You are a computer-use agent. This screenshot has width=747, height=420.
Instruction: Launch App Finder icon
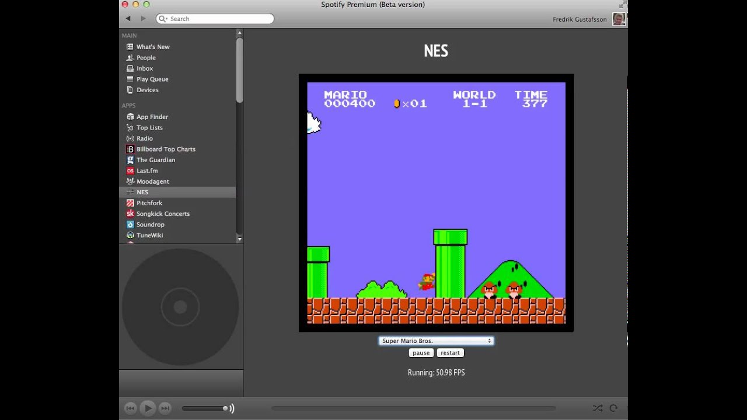click(130, 117)
